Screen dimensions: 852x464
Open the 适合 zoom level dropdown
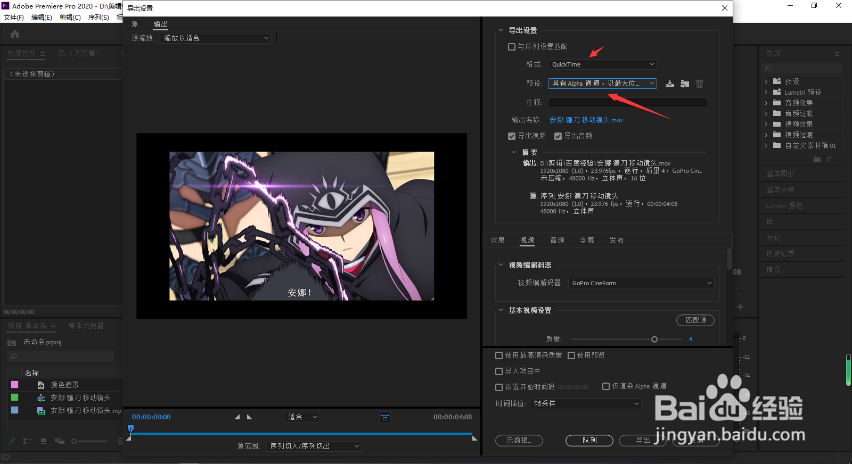tap(302, 417)
